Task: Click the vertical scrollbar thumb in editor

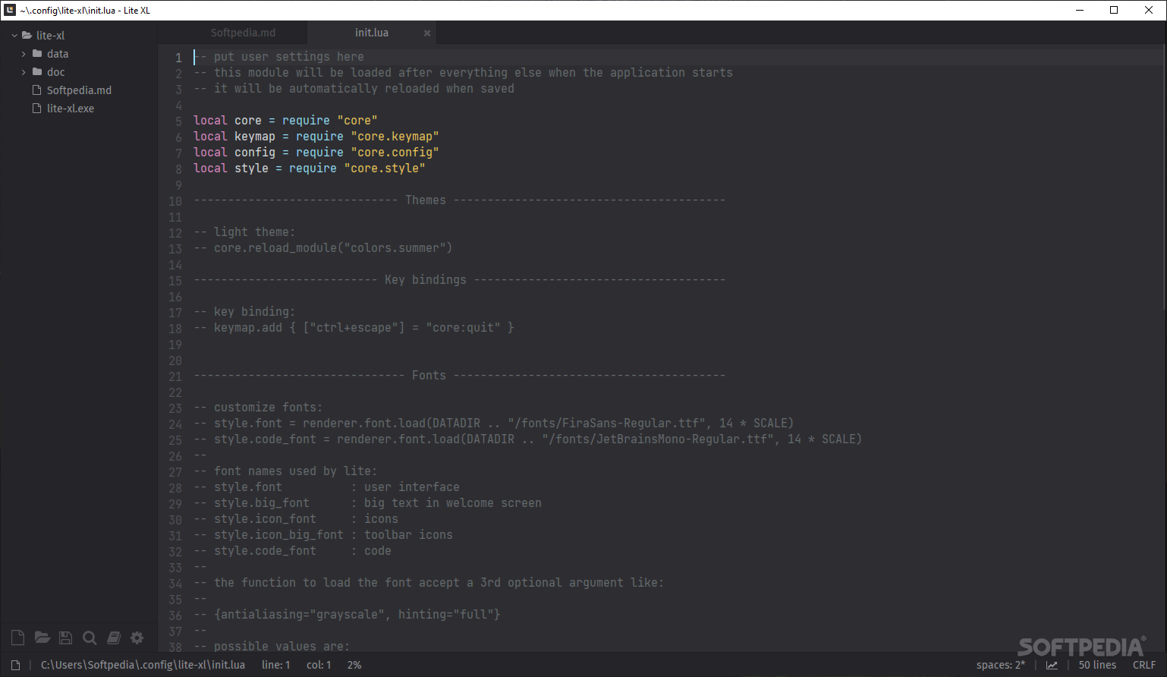Action: click(1163, 177)
